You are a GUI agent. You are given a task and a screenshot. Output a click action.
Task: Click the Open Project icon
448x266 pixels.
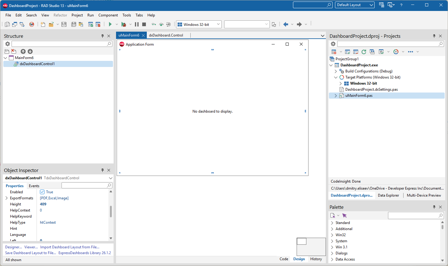(81, 24)
